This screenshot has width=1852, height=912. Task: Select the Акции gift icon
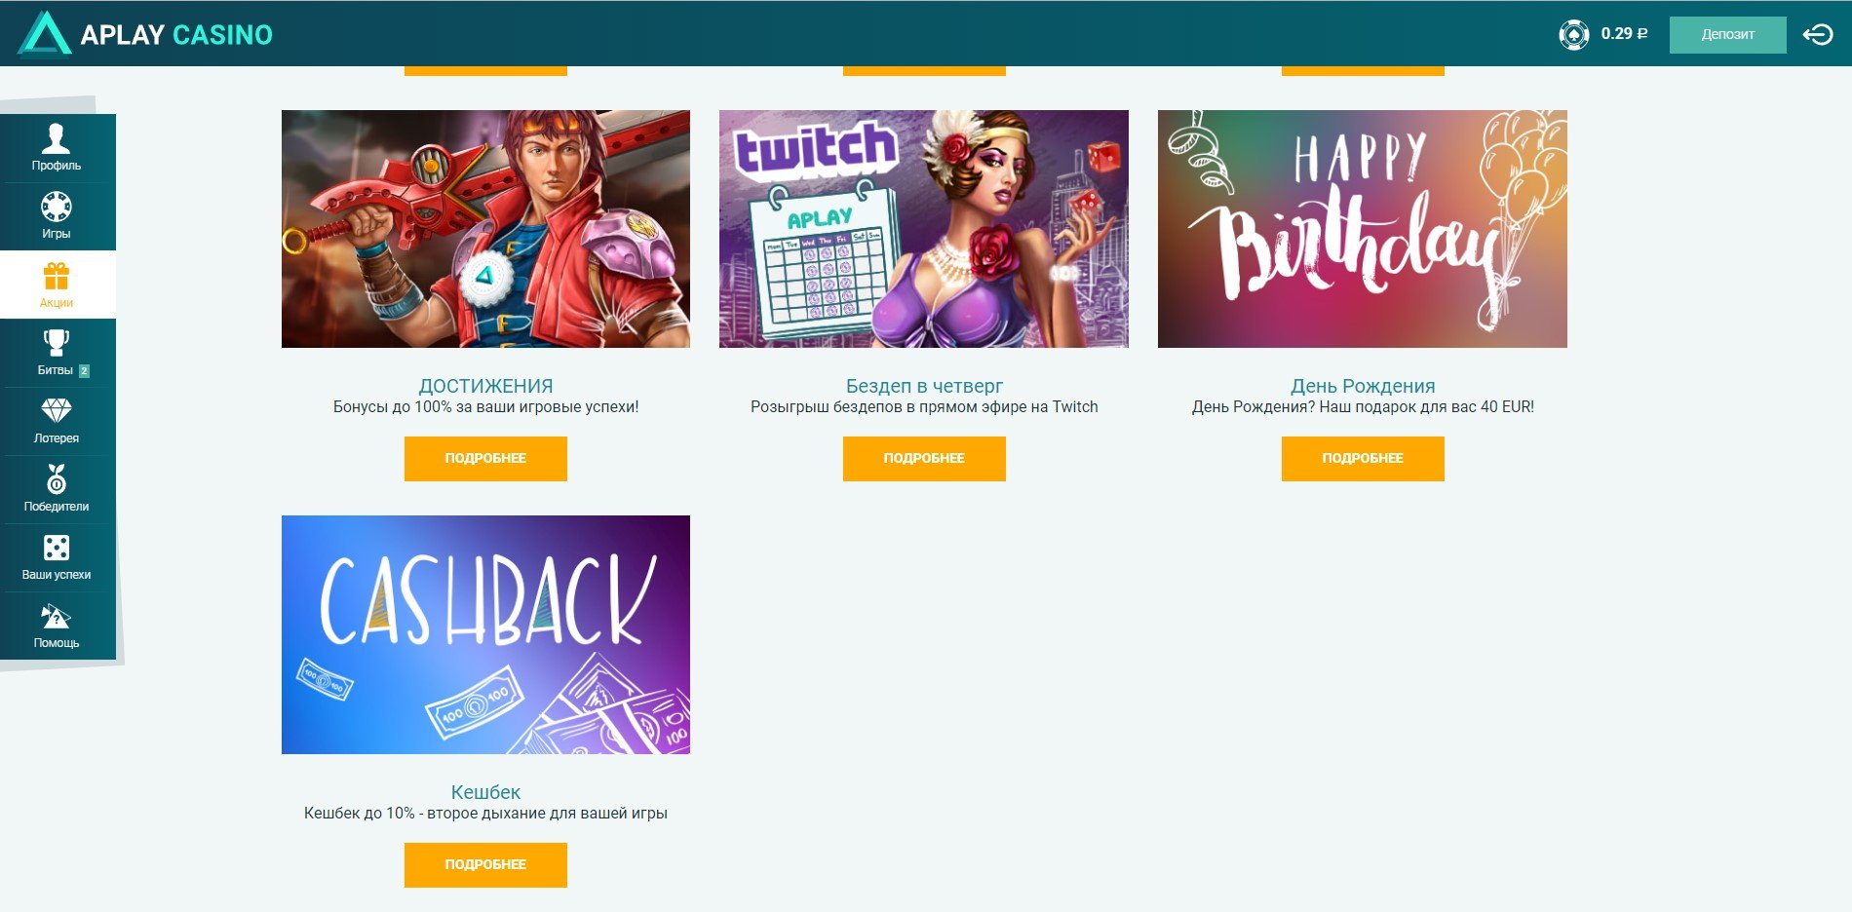tap(57, 277)
